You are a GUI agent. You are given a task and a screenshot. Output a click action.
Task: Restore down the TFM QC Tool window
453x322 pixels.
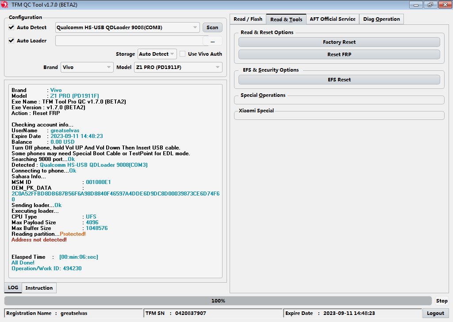click(x=430, y=4)
